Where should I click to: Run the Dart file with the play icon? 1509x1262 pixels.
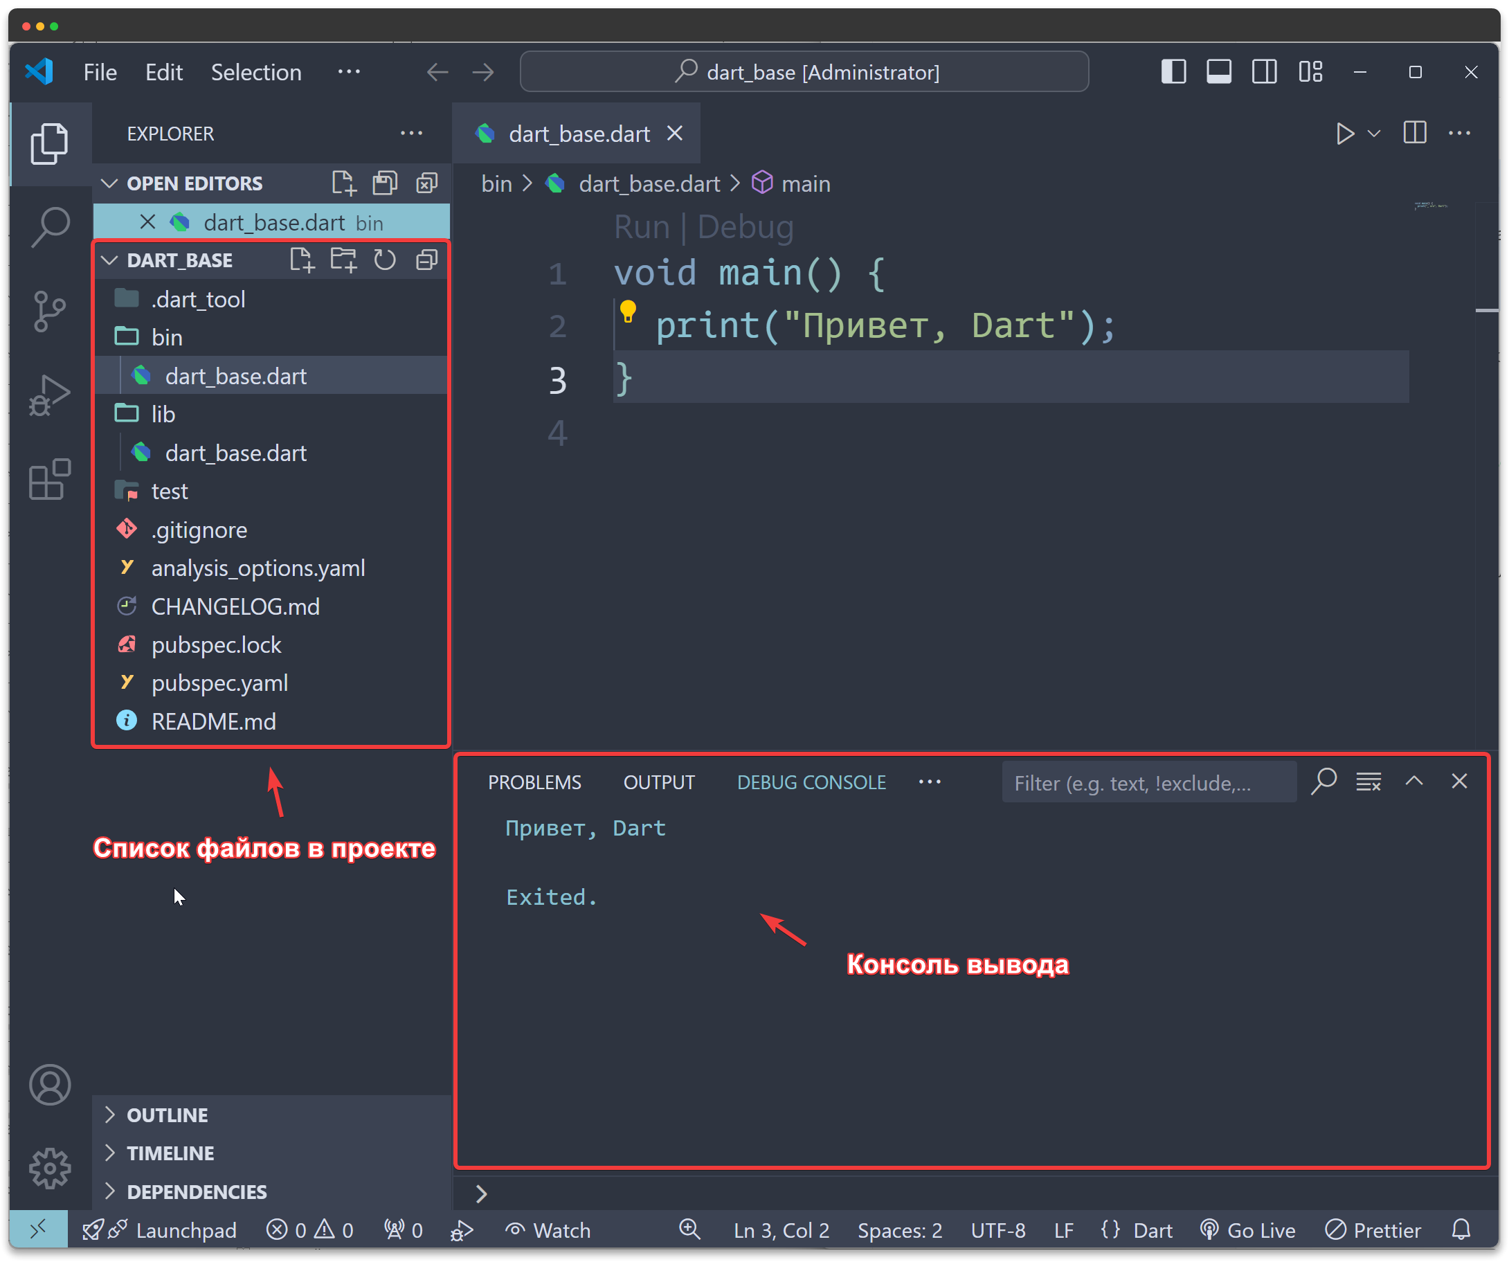pos(1345,134)
